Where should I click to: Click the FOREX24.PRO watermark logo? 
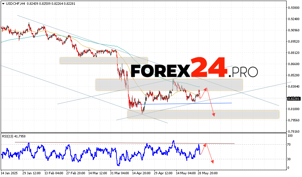[194, 71]
